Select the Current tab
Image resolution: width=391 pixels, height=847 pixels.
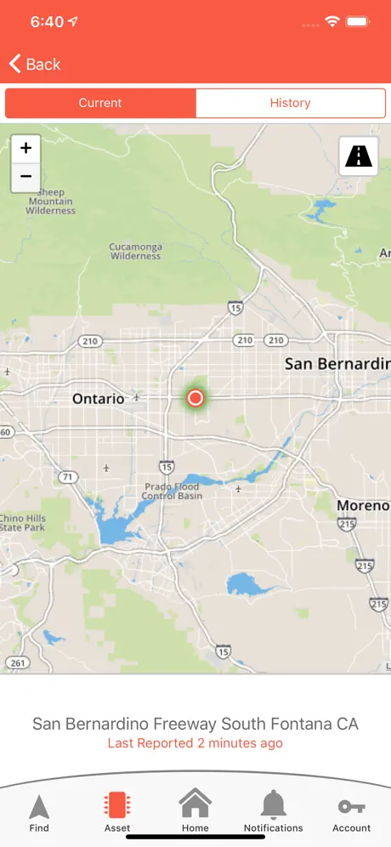(x=100, y=103)
